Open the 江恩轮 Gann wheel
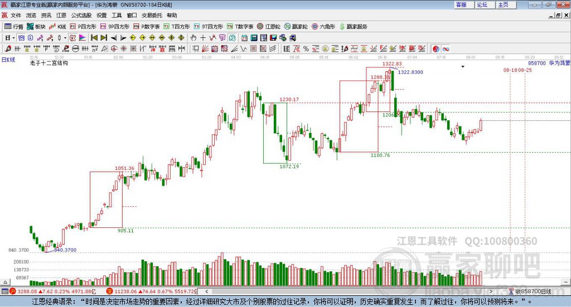This screenshot has width=571, height=307. pos(269,27)
